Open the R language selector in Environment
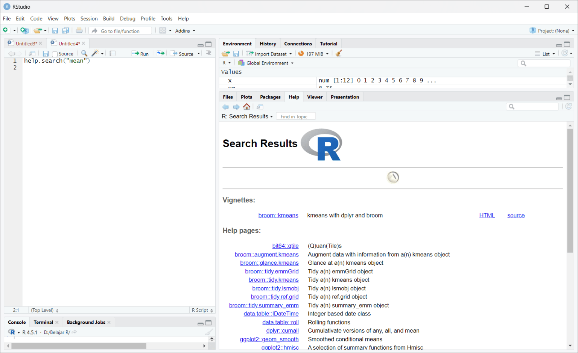Viewport: 578px width, 353px height. 227,63
